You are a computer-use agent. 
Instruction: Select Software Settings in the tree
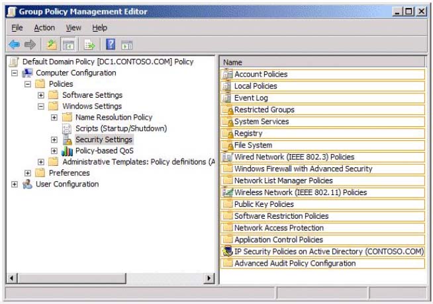pos(92,95)
